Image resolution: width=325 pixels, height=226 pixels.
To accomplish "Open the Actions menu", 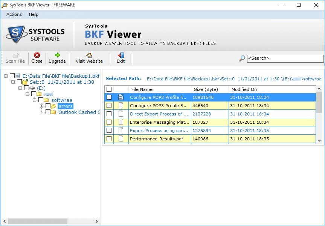I will (x=14, y=14).
